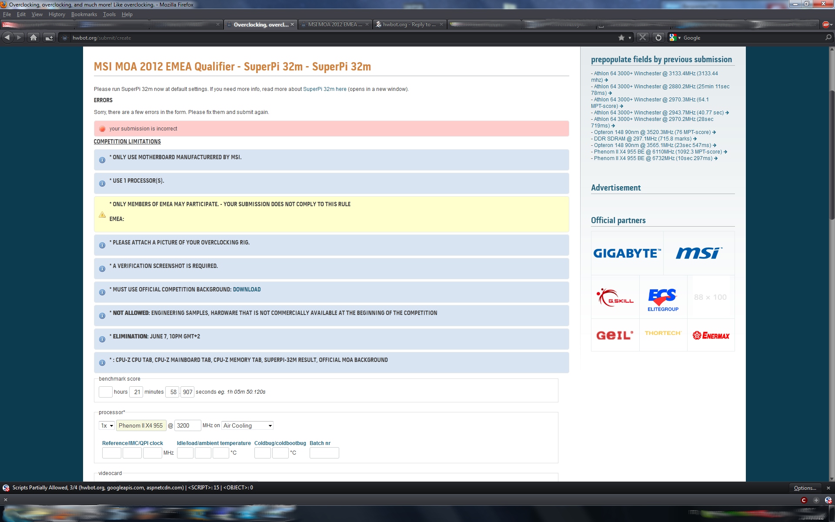Stop loading with the X toolbar icon
The height and width of the screenshot is (522, 835).
(x=642, y=37)
